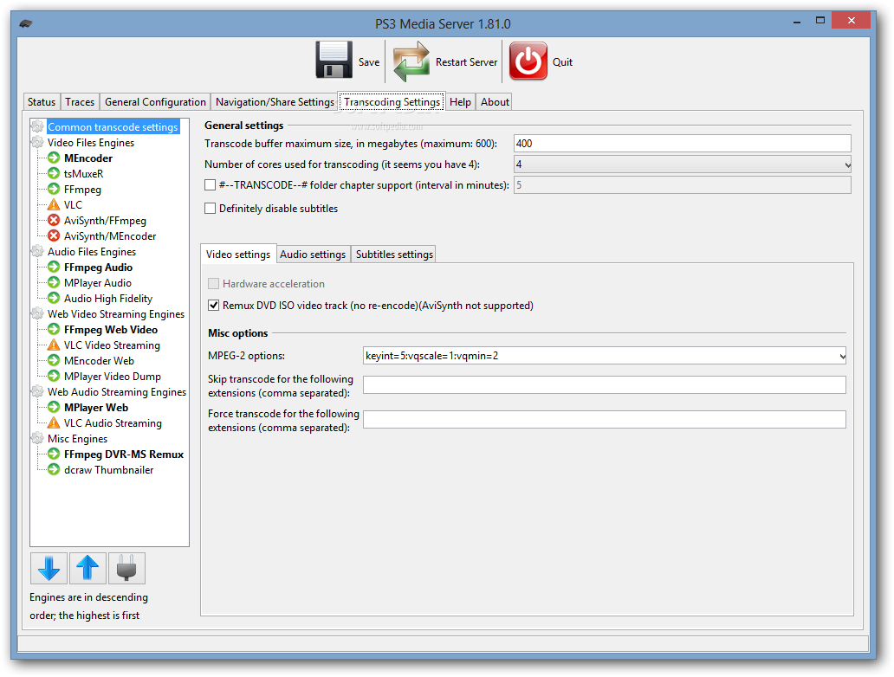Select the dcraw Thumbnailer entry
This screenshot has width=894, height=677.
(108, 470)
